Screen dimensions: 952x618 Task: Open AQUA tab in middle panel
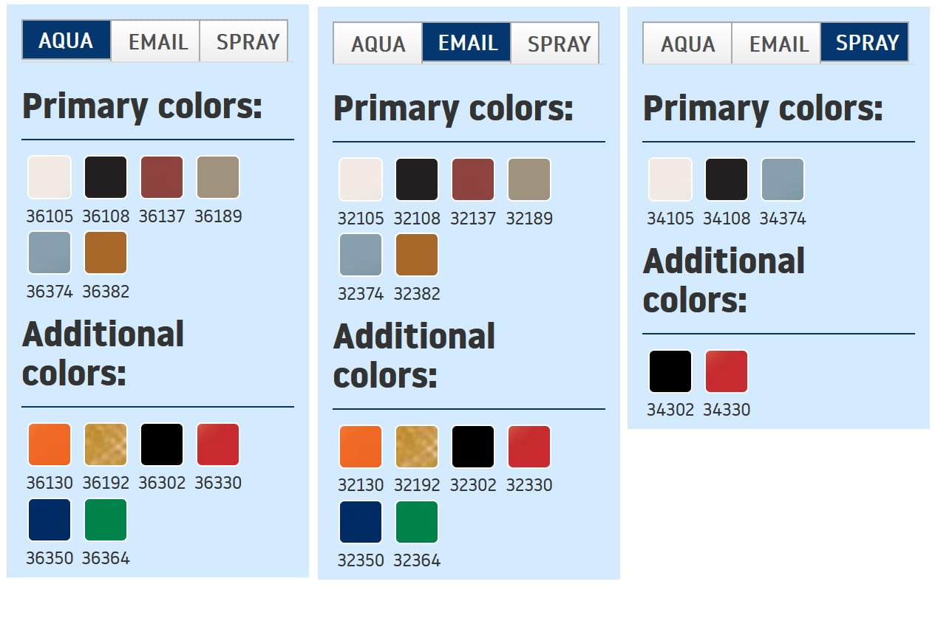378,44
